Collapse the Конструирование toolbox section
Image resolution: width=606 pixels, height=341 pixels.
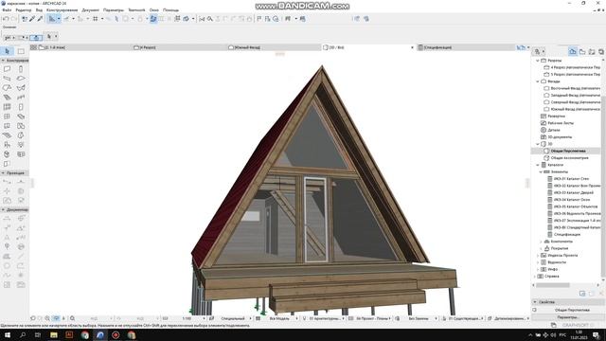tap(3, 61)
